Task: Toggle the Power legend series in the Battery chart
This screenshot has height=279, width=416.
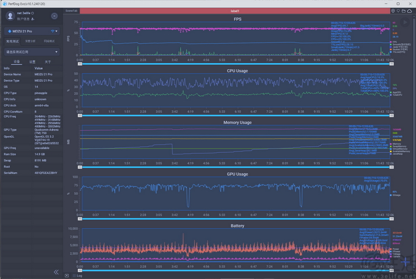Action: tap(394, 249)
